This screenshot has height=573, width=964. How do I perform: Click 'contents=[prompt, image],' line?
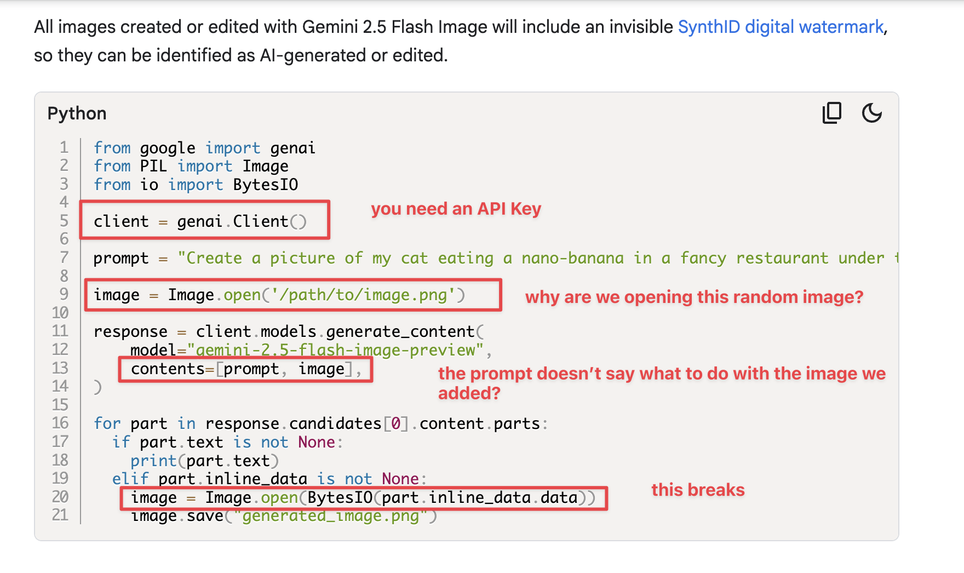pyautogui.click(x=246, y=369)
